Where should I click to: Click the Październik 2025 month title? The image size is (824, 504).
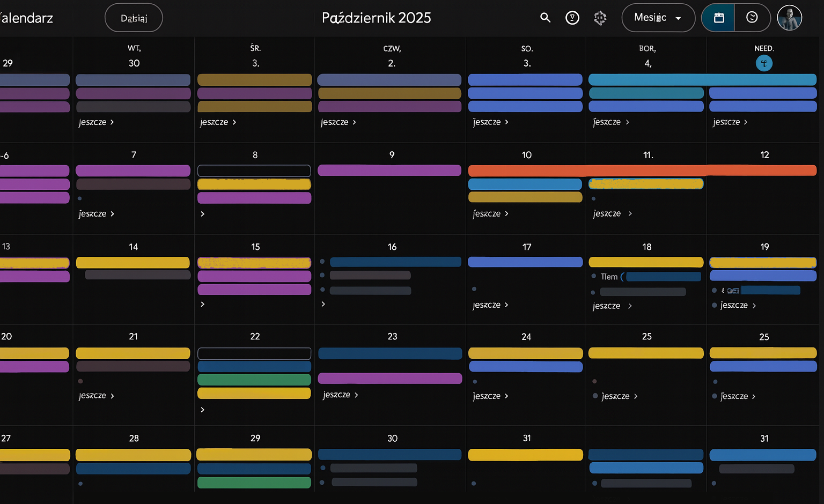pos(376,18)
